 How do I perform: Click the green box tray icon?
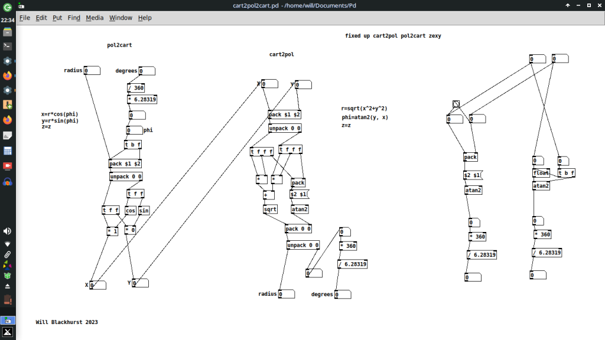7,276
